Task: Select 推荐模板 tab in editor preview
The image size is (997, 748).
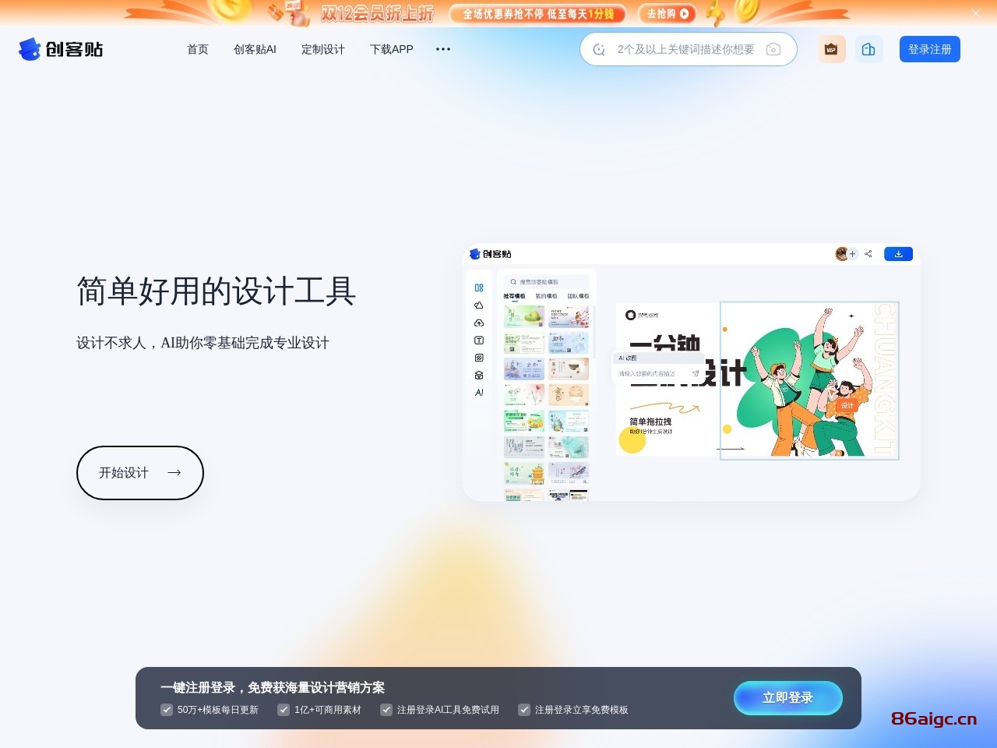Action: pos(514,296)
